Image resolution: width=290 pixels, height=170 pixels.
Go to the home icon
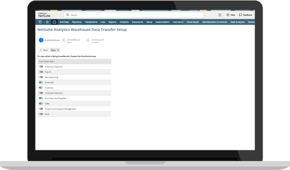point(54,22)
